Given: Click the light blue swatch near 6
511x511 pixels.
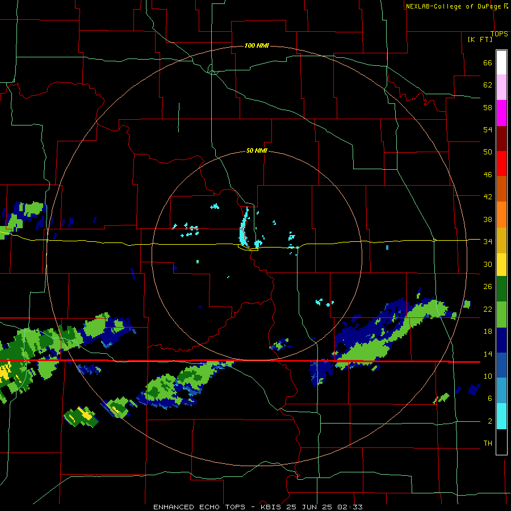Looking at the screenshot, I should click(501, 391).
